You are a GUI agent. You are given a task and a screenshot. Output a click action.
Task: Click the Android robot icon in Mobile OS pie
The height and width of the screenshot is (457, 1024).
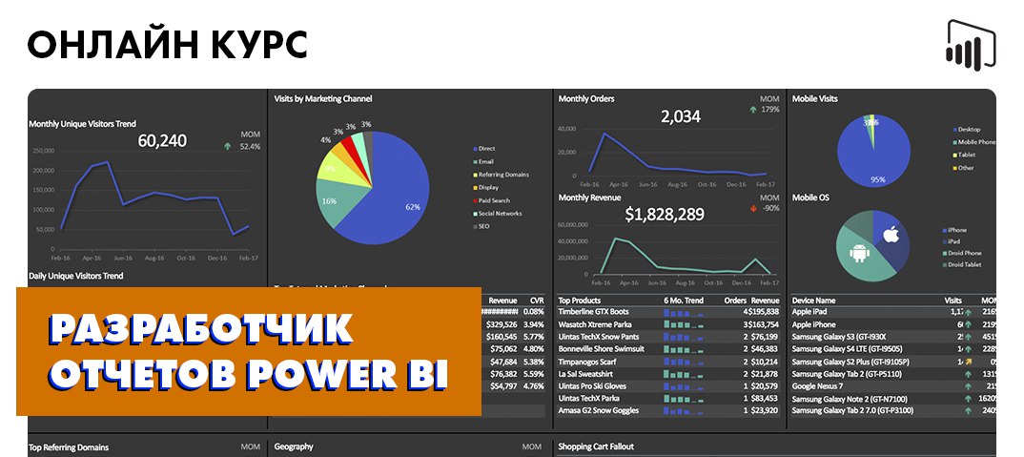(x=859, y=252)
